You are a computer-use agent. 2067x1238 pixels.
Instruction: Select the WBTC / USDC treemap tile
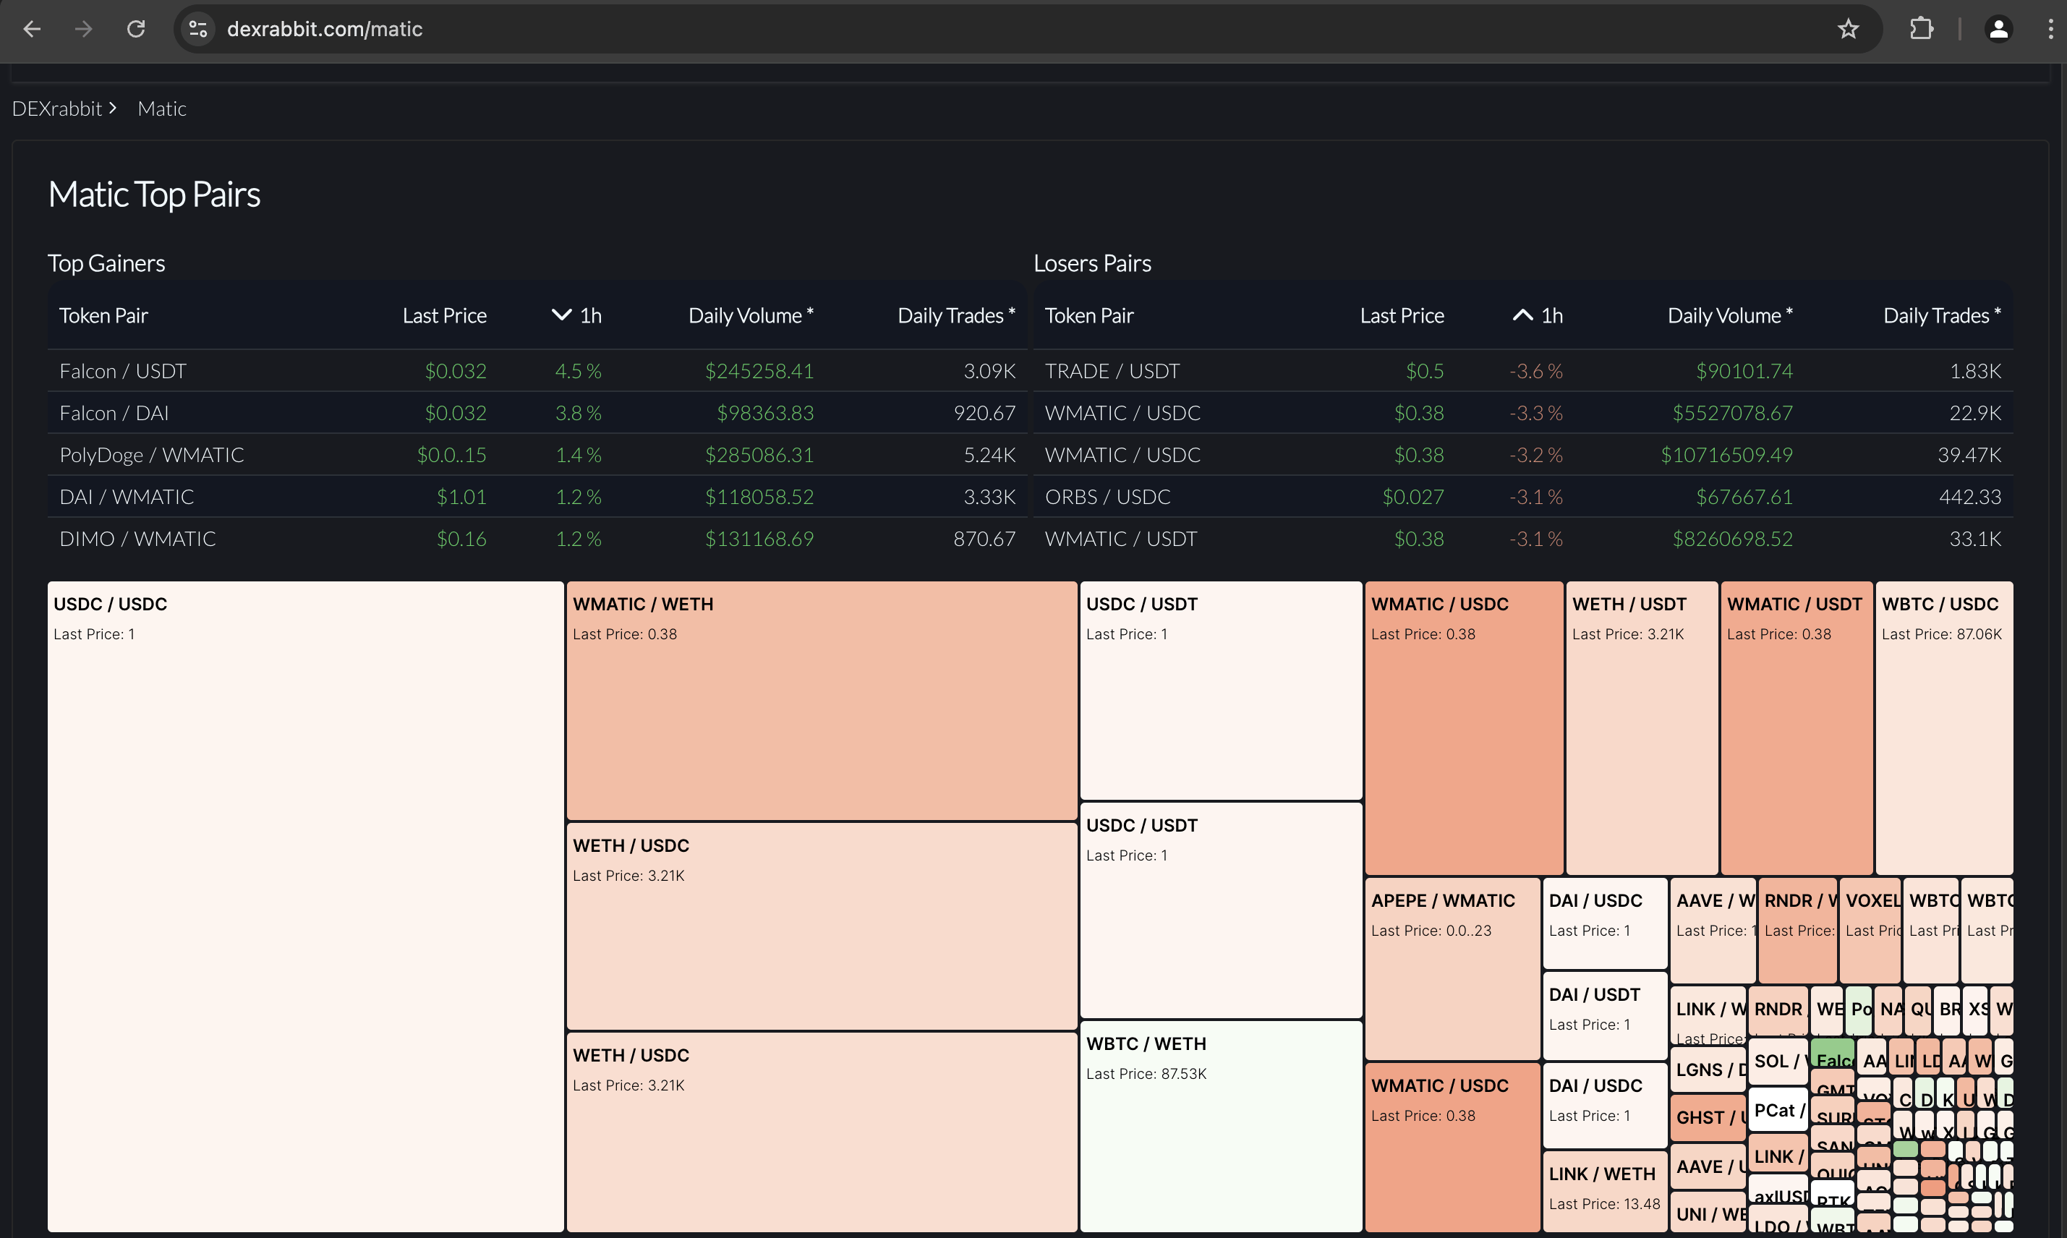[x=1944, y=727]
